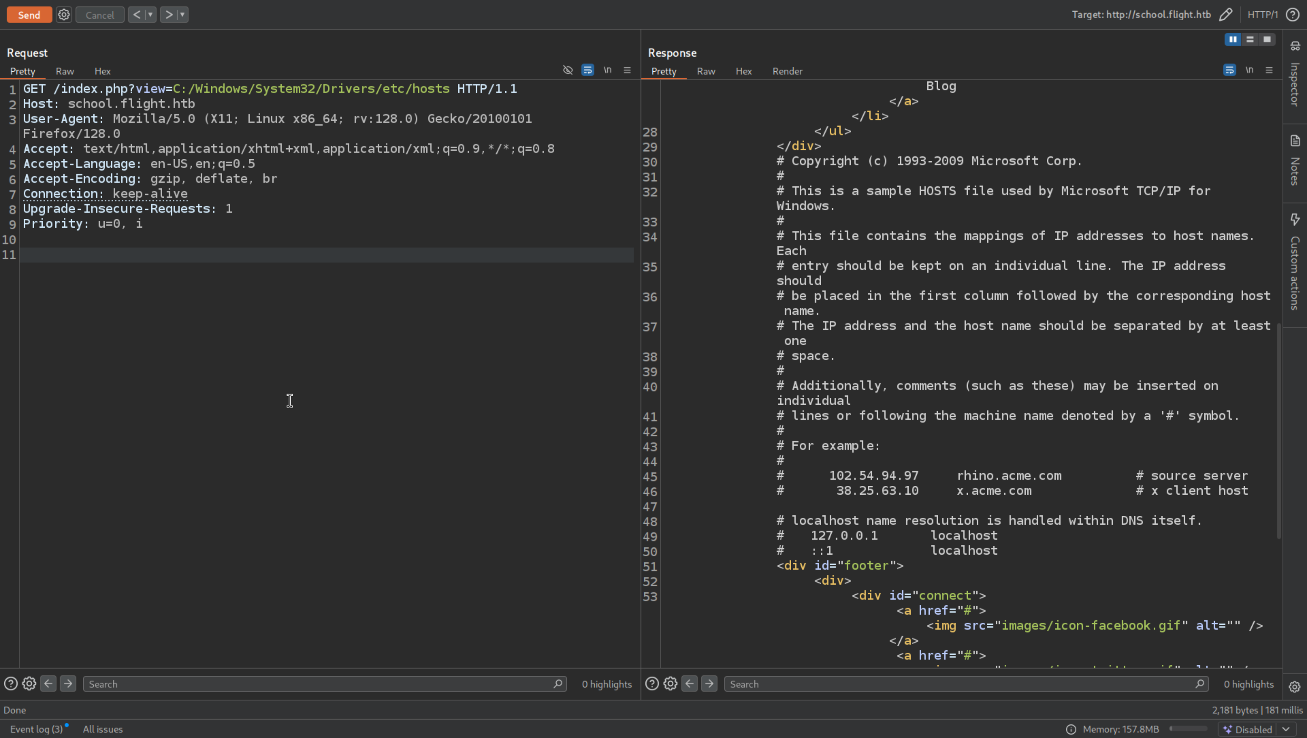Select side-by-side layout view toggle

[1232, 40]
